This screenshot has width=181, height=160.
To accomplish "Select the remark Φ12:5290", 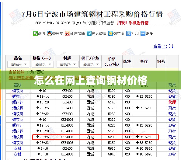I will pyautogui.click(x=144, y=125).
